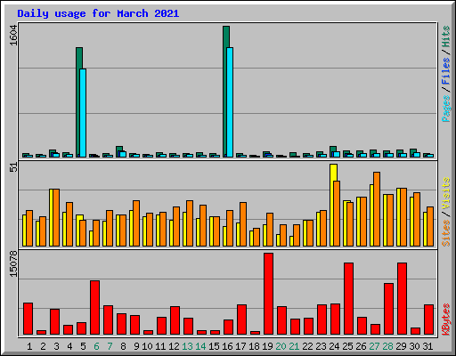Click the yellow visits bar for day 29
Viewport: 456px width, 356px height.
399,217
